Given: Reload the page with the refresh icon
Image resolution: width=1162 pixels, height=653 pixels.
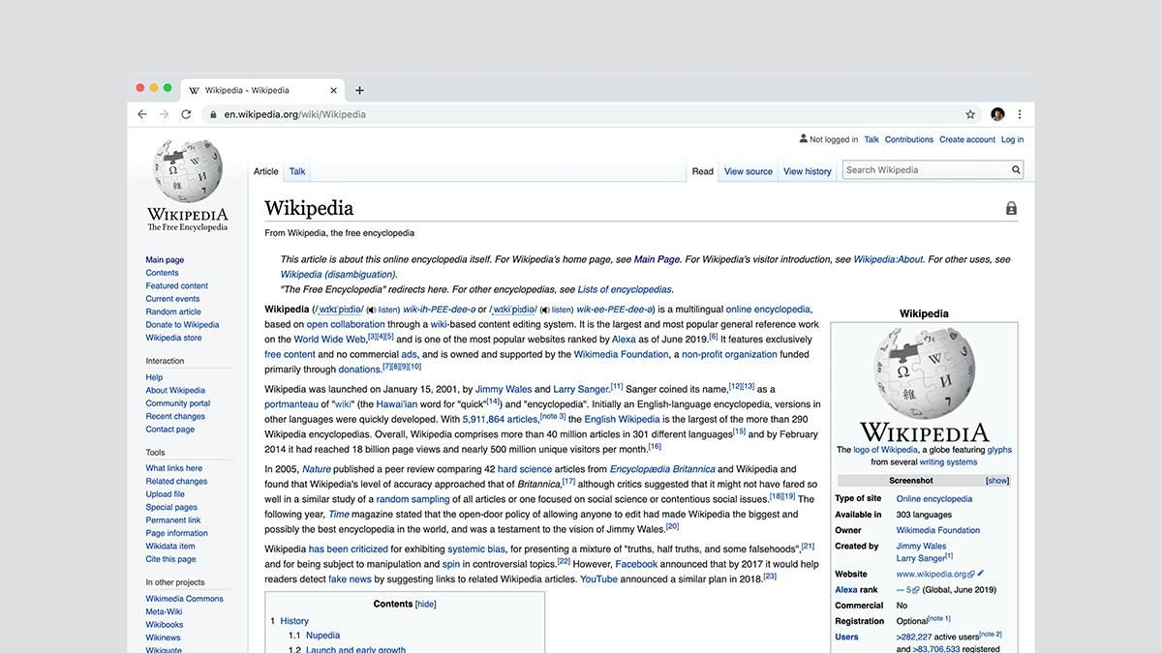Looking at the screenshot, I should [186, 114].
